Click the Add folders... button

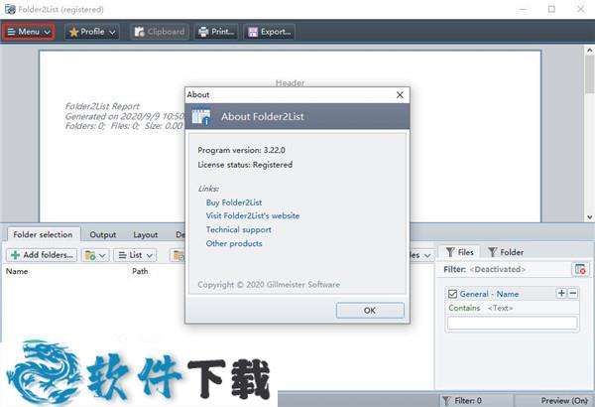pyautogui.click(x=42, y=255)
